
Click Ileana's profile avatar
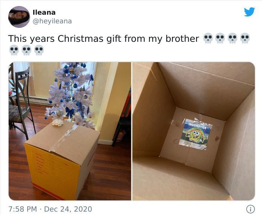19,17
